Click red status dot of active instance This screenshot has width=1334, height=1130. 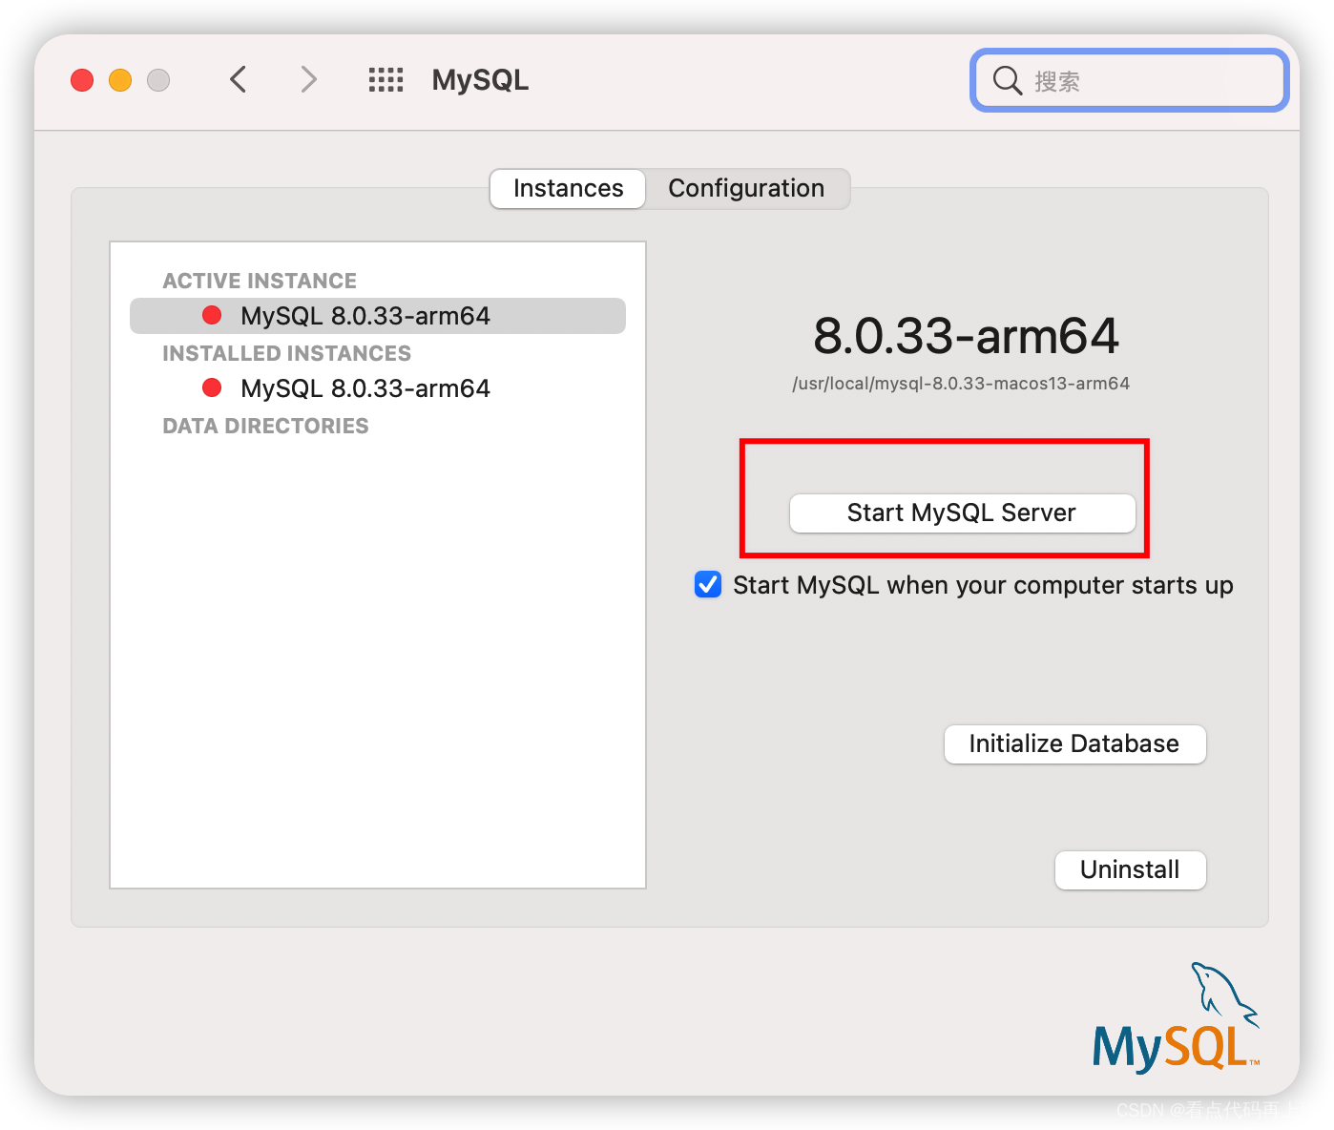click(212, 315)
